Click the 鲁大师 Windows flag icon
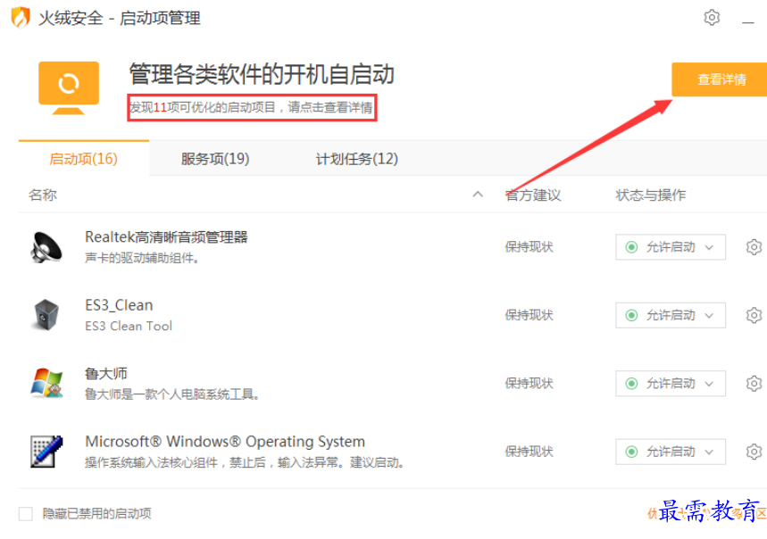Screen dimensions: 767x539 (x=46, y=383)
